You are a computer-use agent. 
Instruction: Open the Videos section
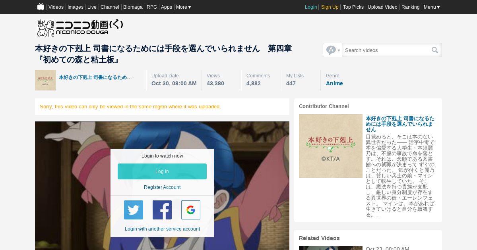click(56, 7)
